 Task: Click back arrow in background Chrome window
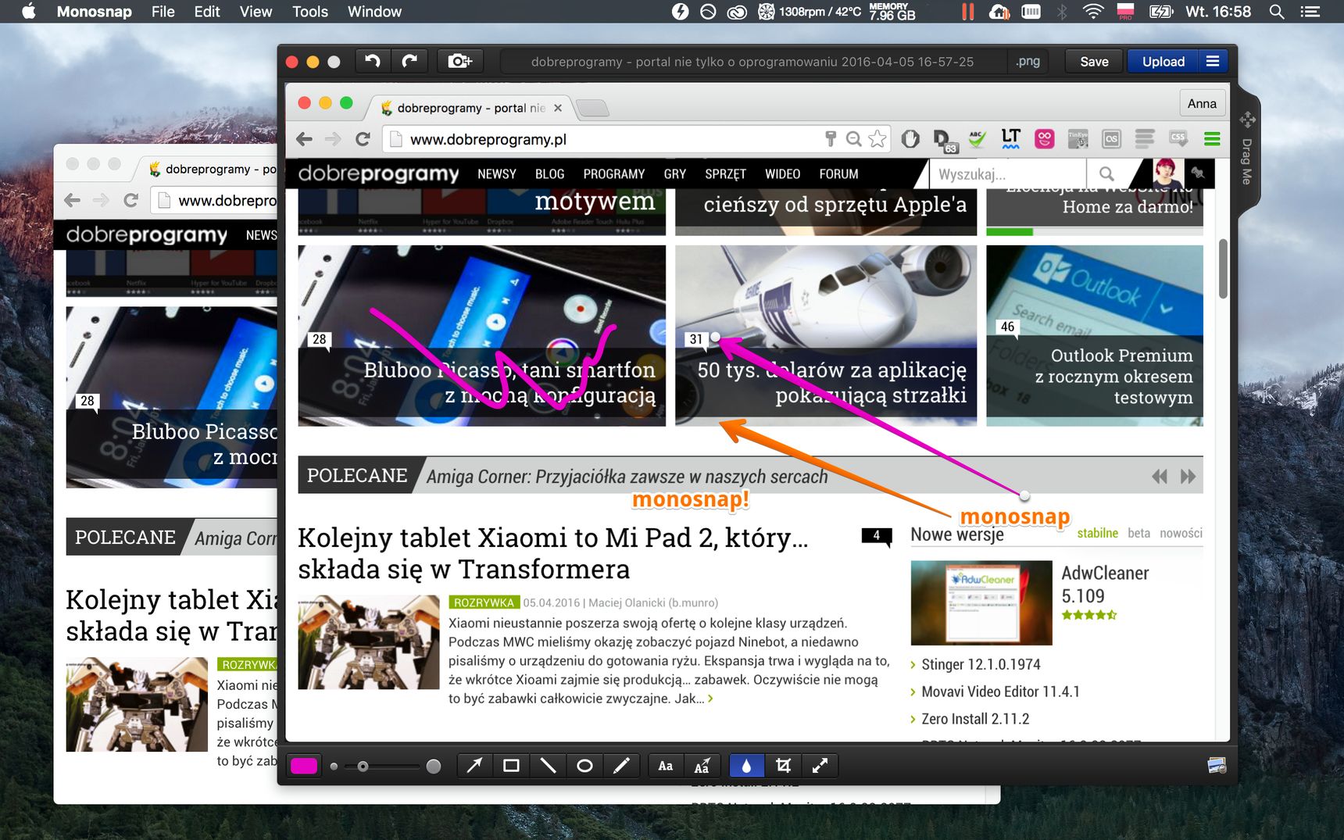(73, 200)
